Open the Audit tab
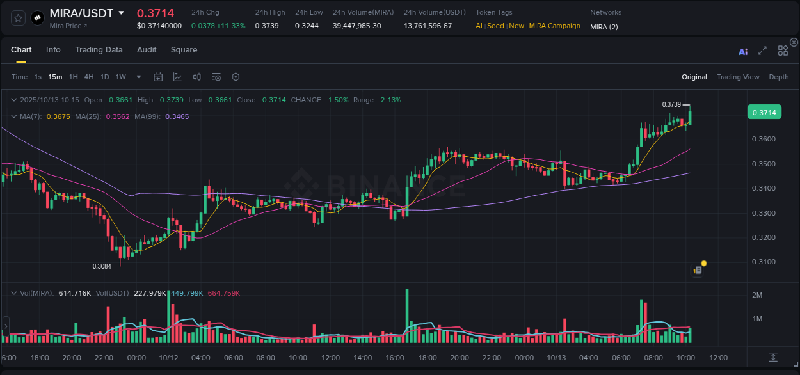Viewport: 800px width, 375px height. tap(147, 49)
